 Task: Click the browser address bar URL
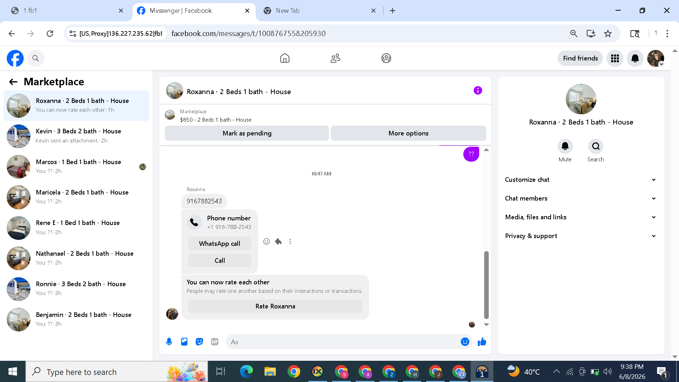(x=248, y=34)
